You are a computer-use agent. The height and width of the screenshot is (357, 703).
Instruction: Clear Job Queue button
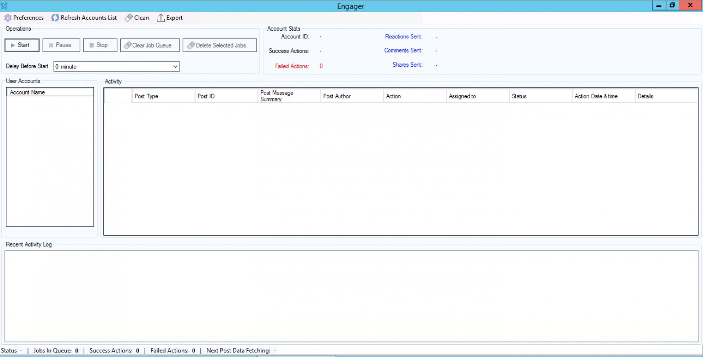150,45
